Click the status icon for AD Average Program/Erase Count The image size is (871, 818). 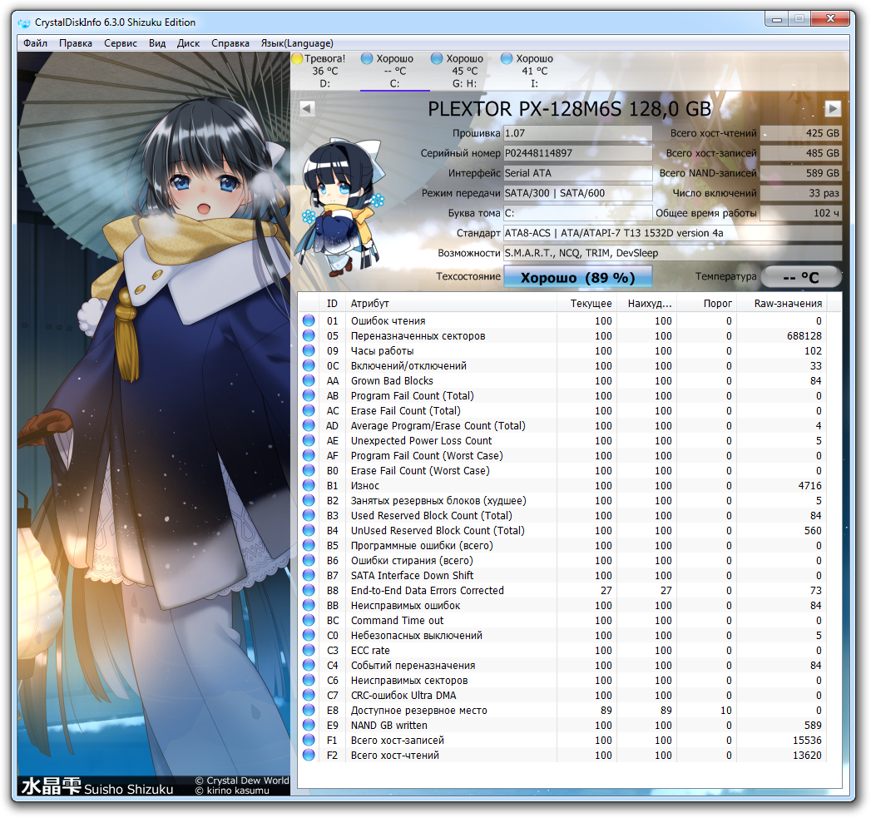coord(309,426)
